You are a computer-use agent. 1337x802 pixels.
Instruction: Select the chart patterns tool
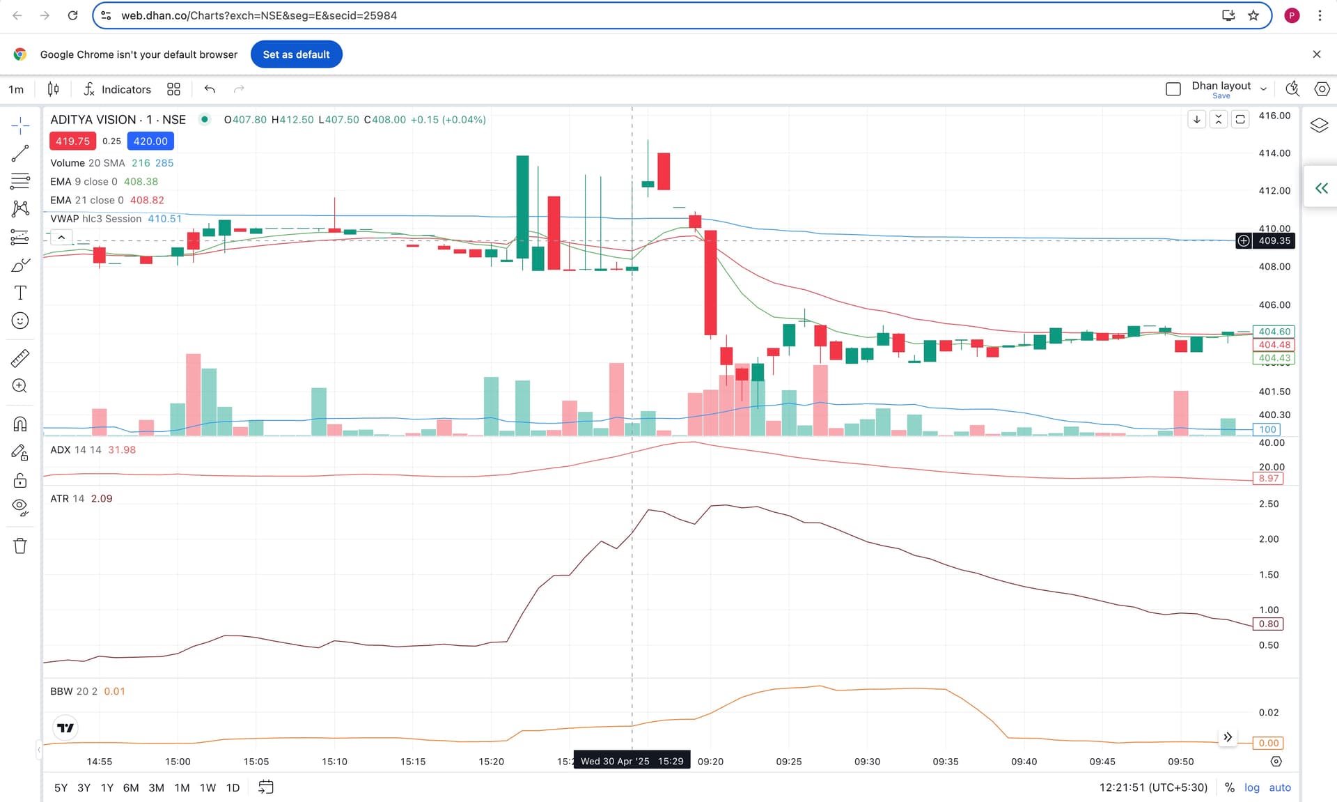(x=20, y=208)
